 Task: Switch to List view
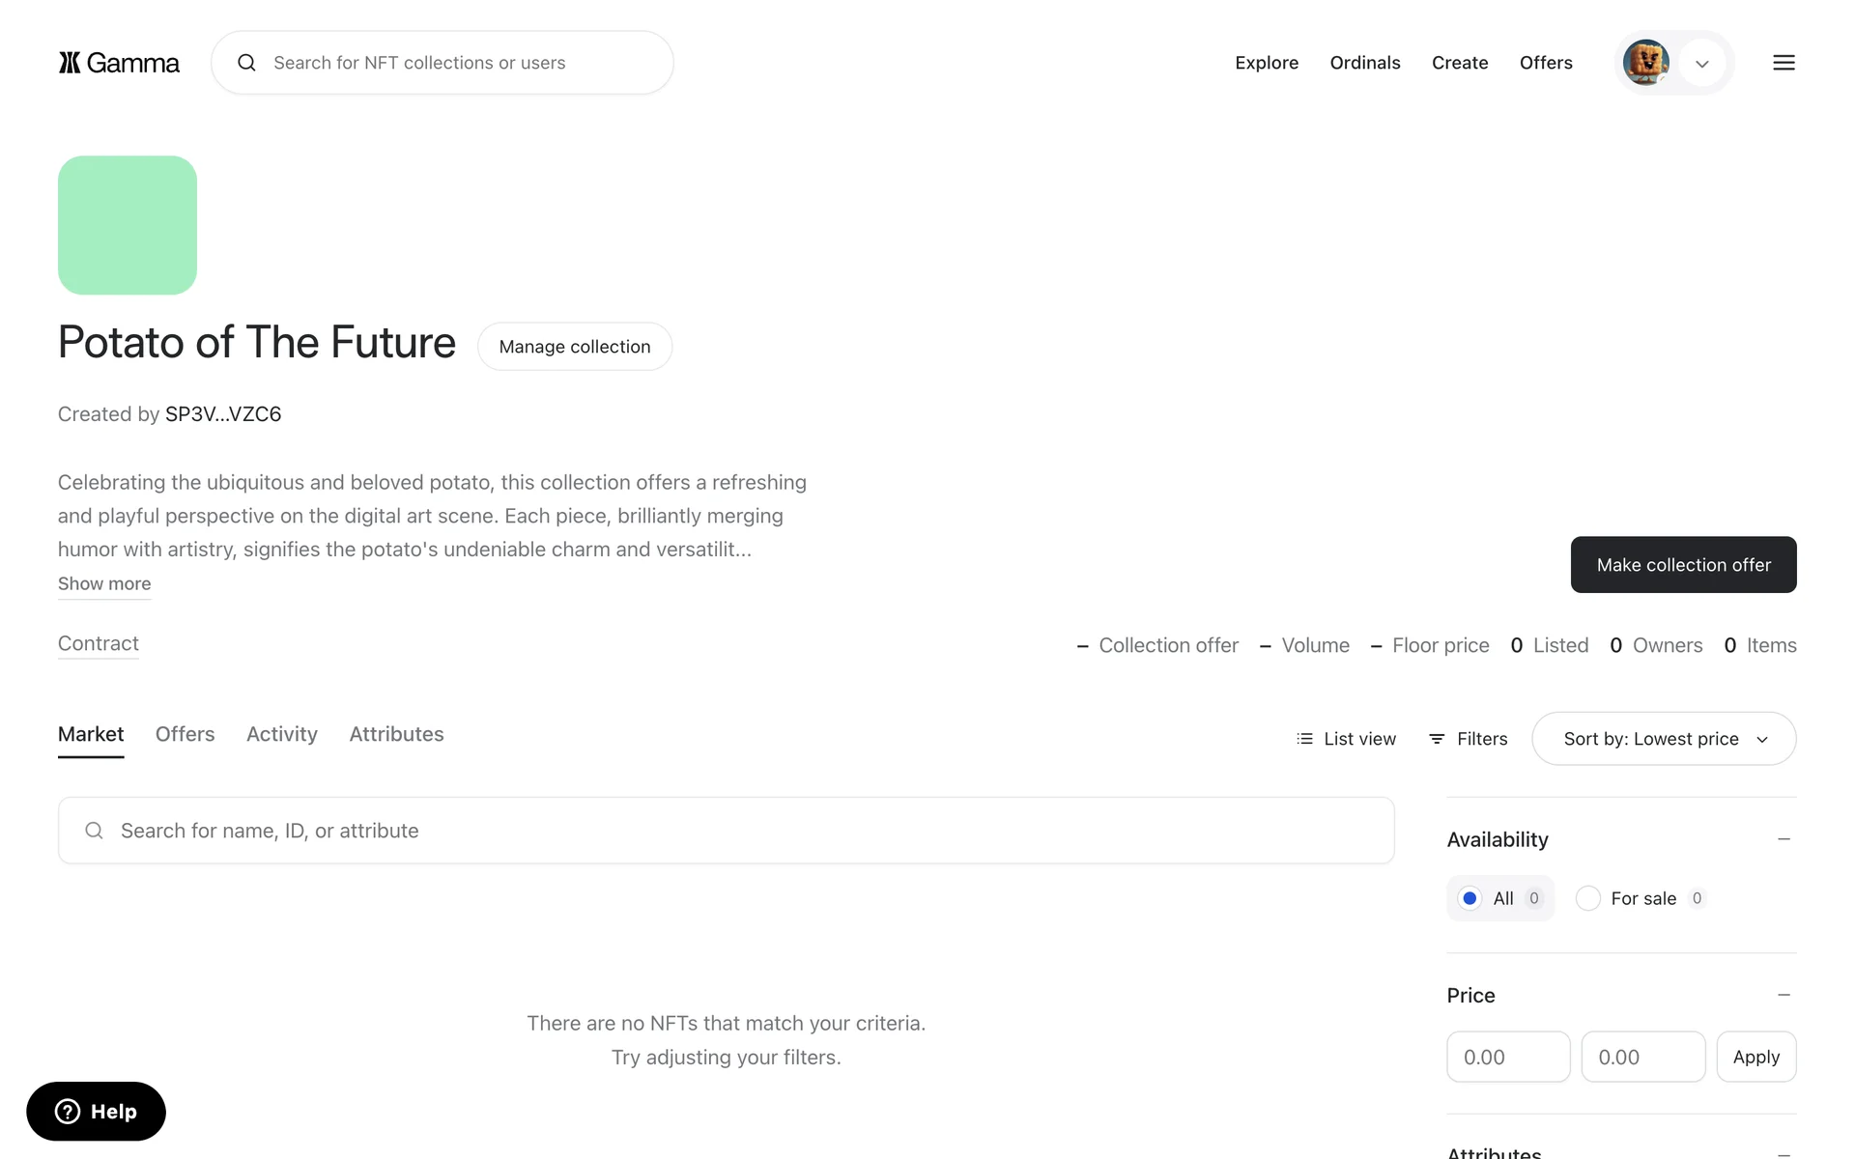pos(1346,739)
